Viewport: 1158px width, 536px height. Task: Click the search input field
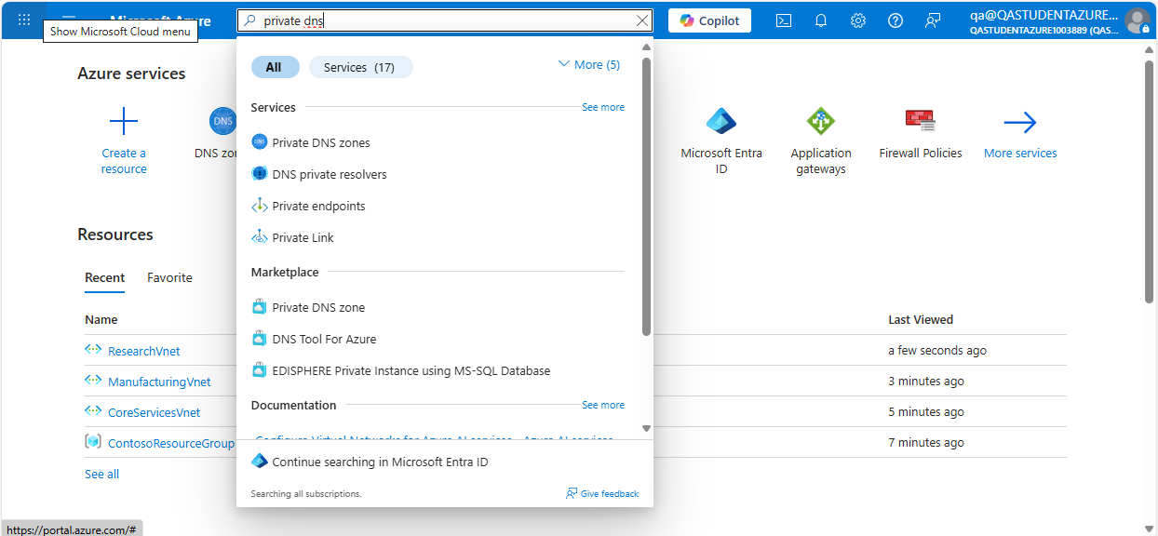coord(447,20)
